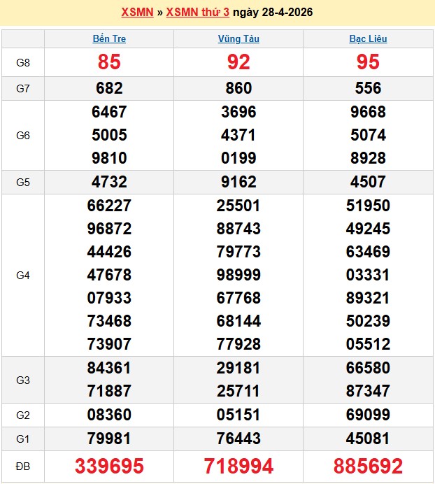435x484 pixels.
Task: Click special prize number 339695
Action: tap(109, 466)
